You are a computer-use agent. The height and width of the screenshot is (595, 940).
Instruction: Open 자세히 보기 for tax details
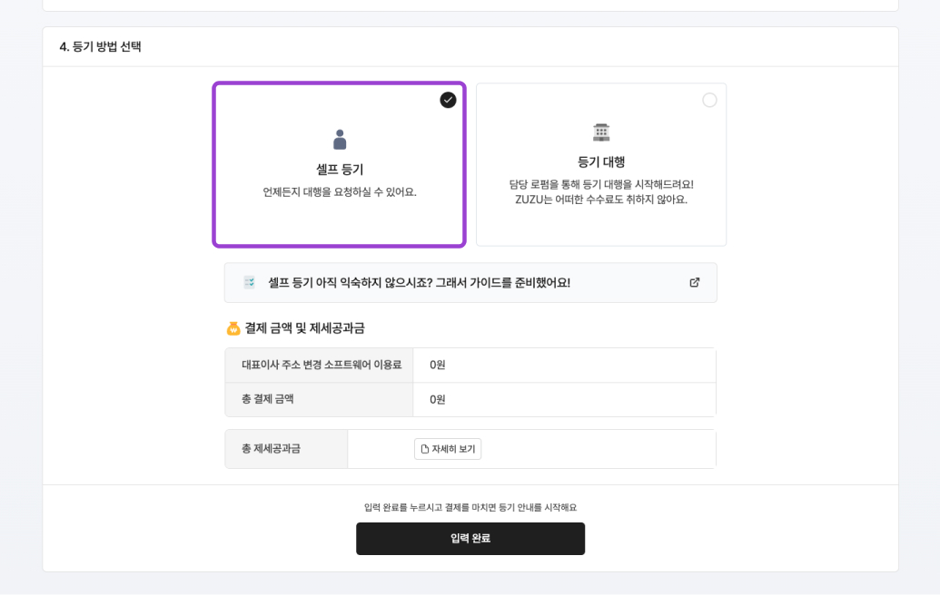point(449,448)
